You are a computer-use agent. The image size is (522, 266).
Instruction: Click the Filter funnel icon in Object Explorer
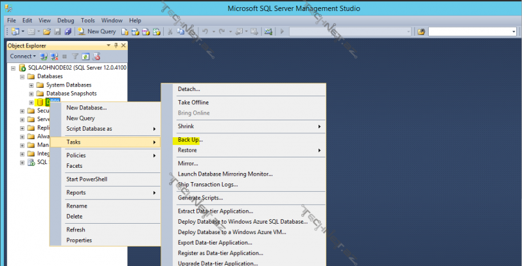[x=75, y=57]
